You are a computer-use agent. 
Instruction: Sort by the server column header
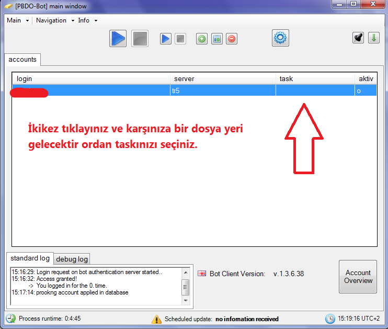pyautogui.click(x=223, y=79)
